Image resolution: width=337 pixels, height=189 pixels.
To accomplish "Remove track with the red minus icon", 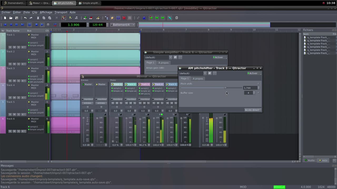I will click(91, 18).
